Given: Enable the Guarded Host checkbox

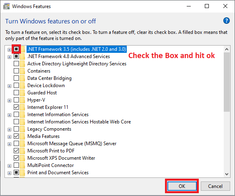Looking at the screenshot, I should [16, 92].
